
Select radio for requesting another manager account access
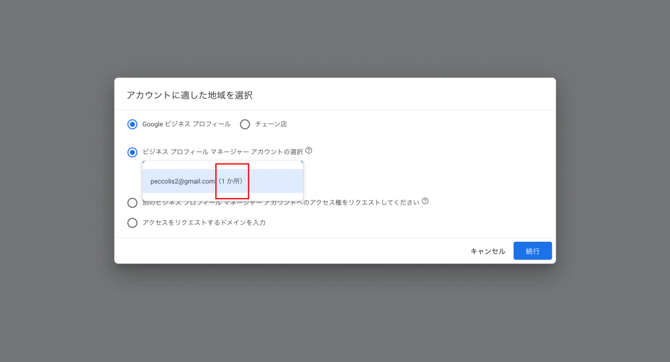[x=133, y=203]
